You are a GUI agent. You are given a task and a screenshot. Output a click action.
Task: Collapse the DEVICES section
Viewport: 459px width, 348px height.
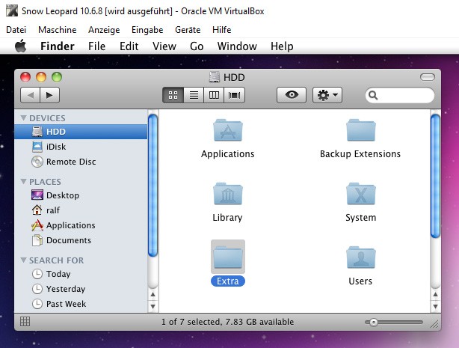(23, 117)
